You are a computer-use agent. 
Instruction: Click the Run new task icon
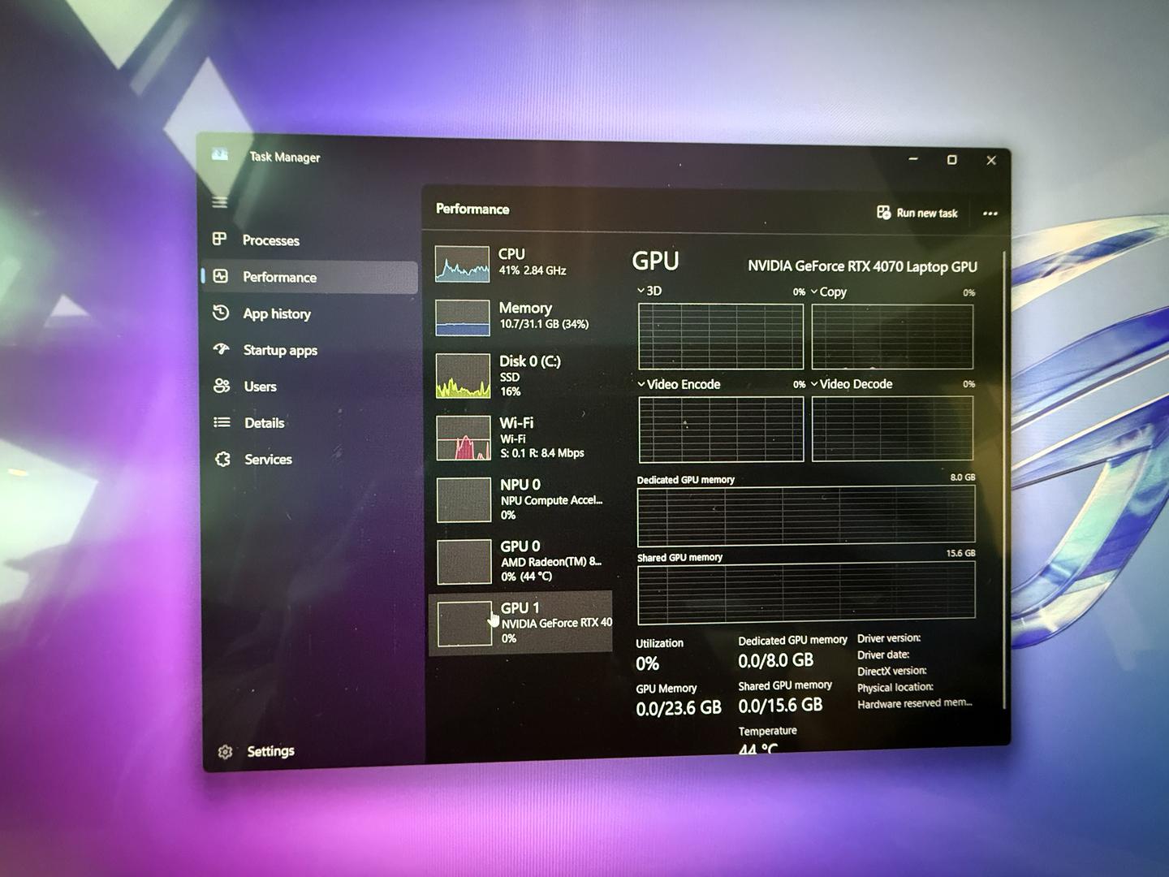(883, 212)
